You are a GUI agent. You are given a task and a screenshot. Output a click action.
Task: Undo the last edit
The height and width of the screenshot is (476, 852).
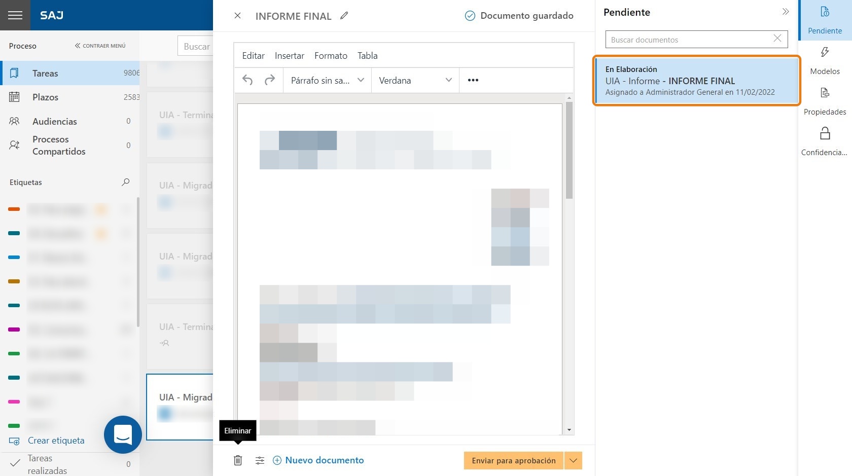coord(247,80)
